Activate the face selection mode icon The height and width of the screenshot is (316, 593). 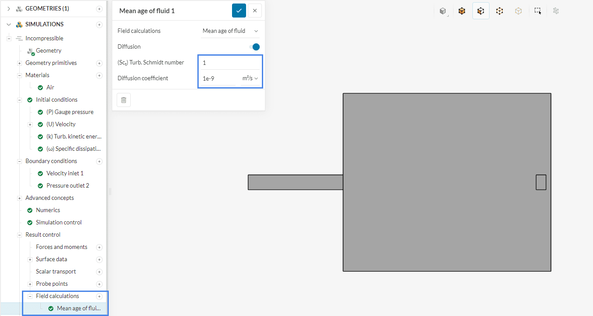(x=481, y=11)
